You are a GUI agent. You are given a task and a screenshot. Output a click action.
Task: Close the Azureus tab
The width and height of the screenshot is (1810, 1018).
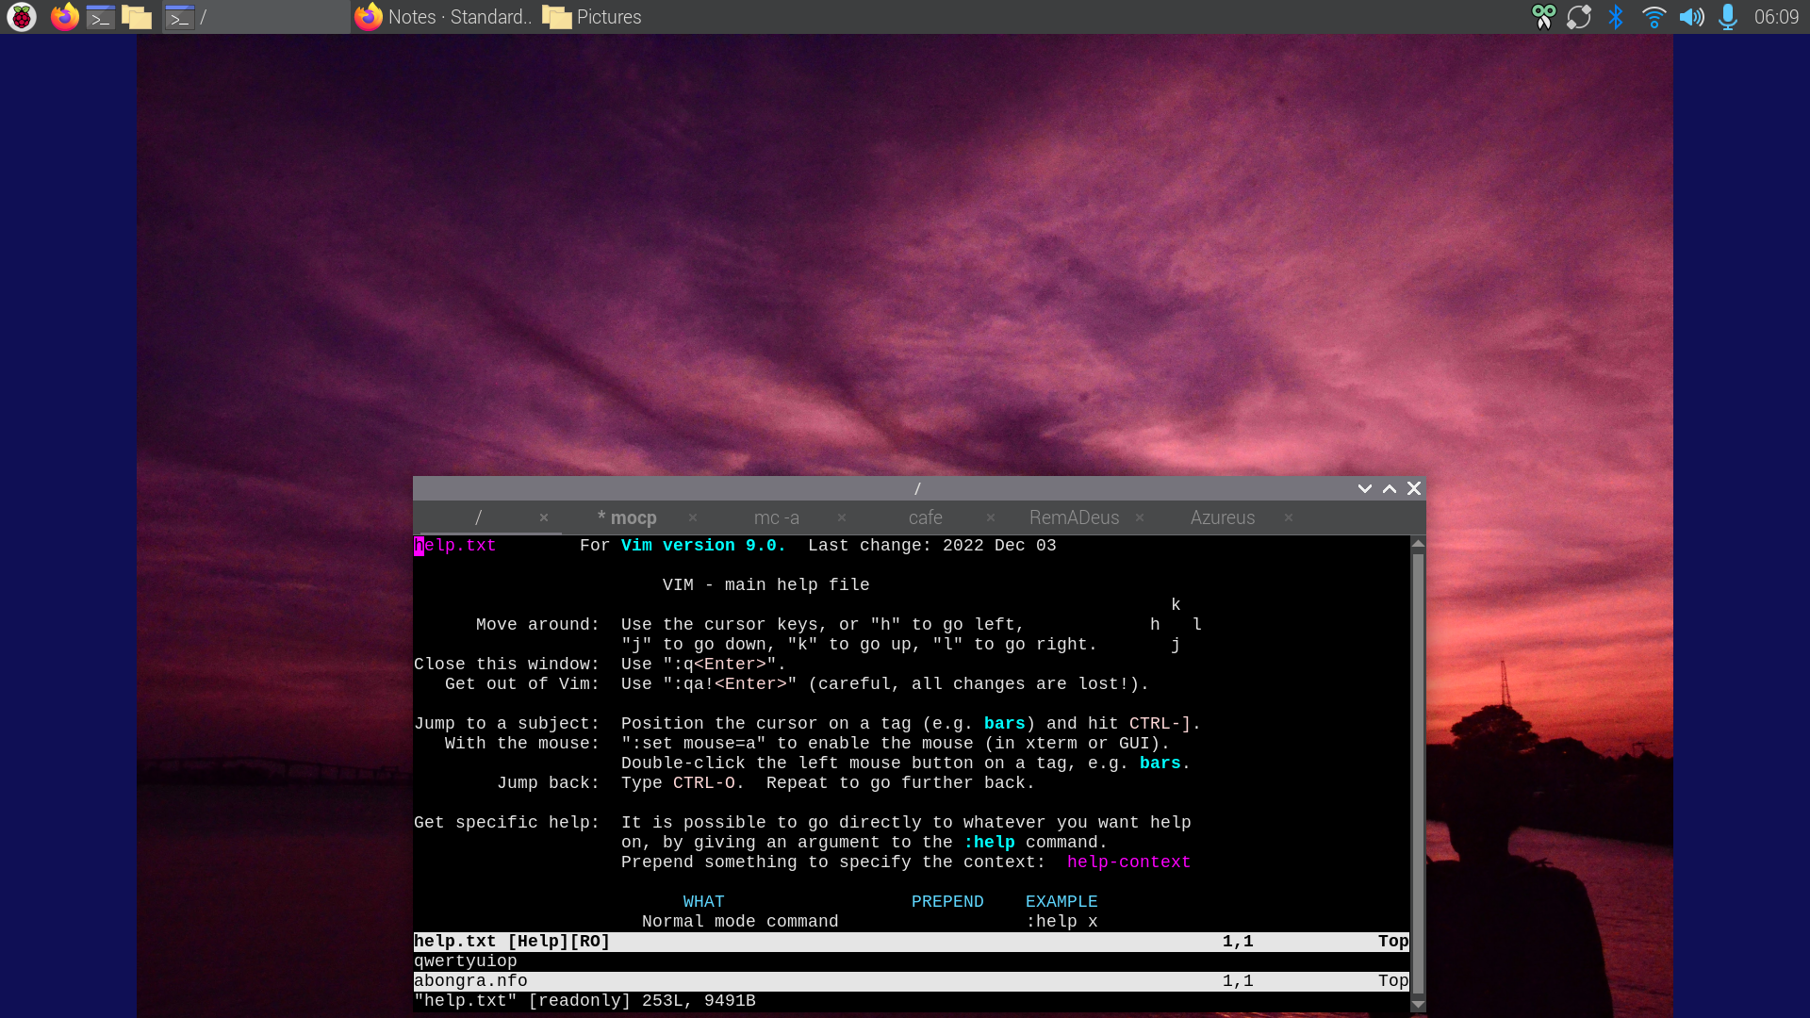point(1289,517)
